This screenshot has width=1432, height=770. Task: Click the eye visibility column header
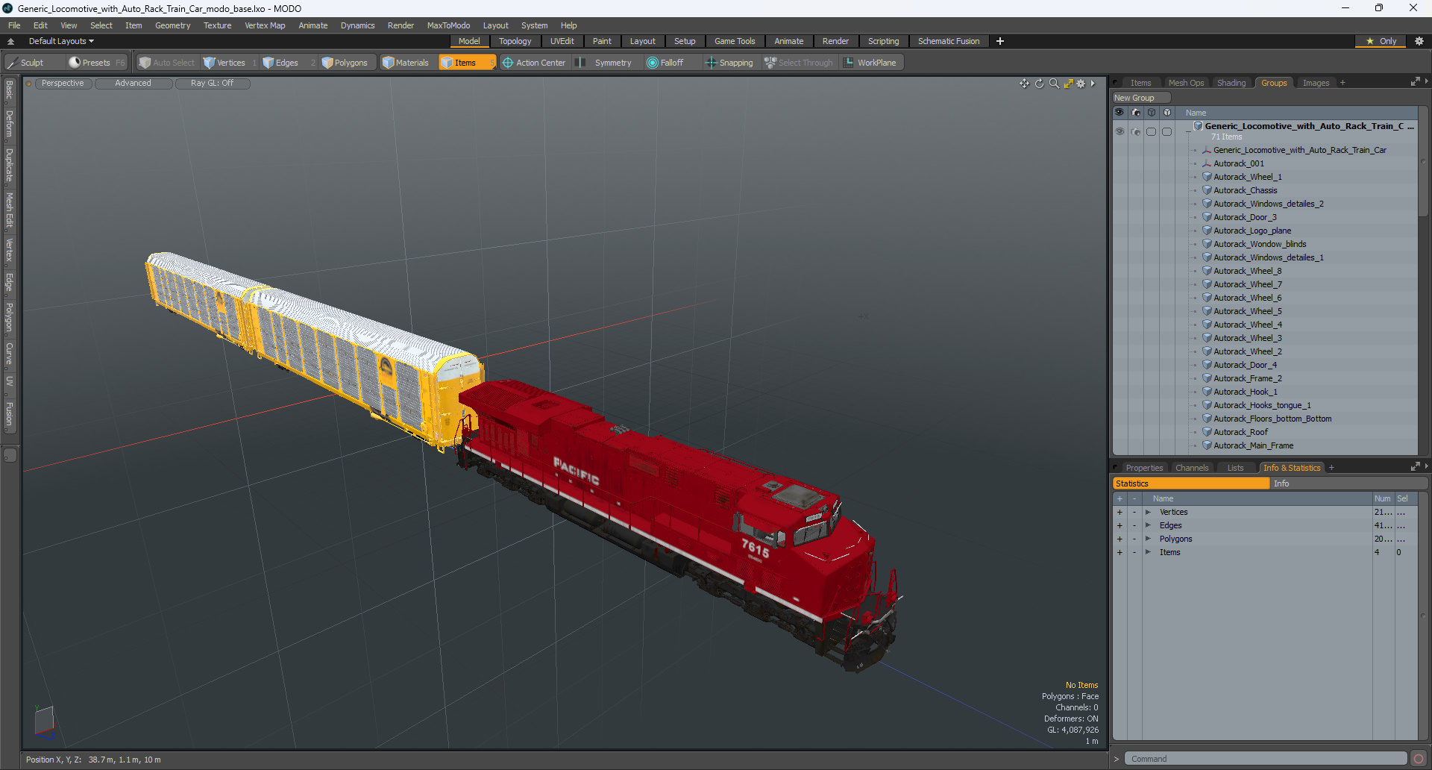click(x=1119, y=113)
